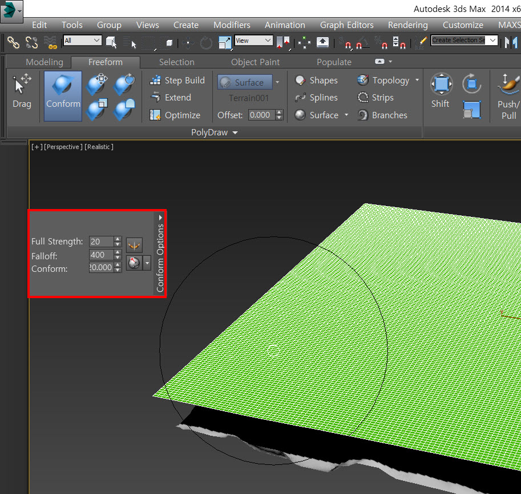This screenshot has width=521, height=494.
Task: Toggle the Surface draw-on button
Action: point(245,82)
